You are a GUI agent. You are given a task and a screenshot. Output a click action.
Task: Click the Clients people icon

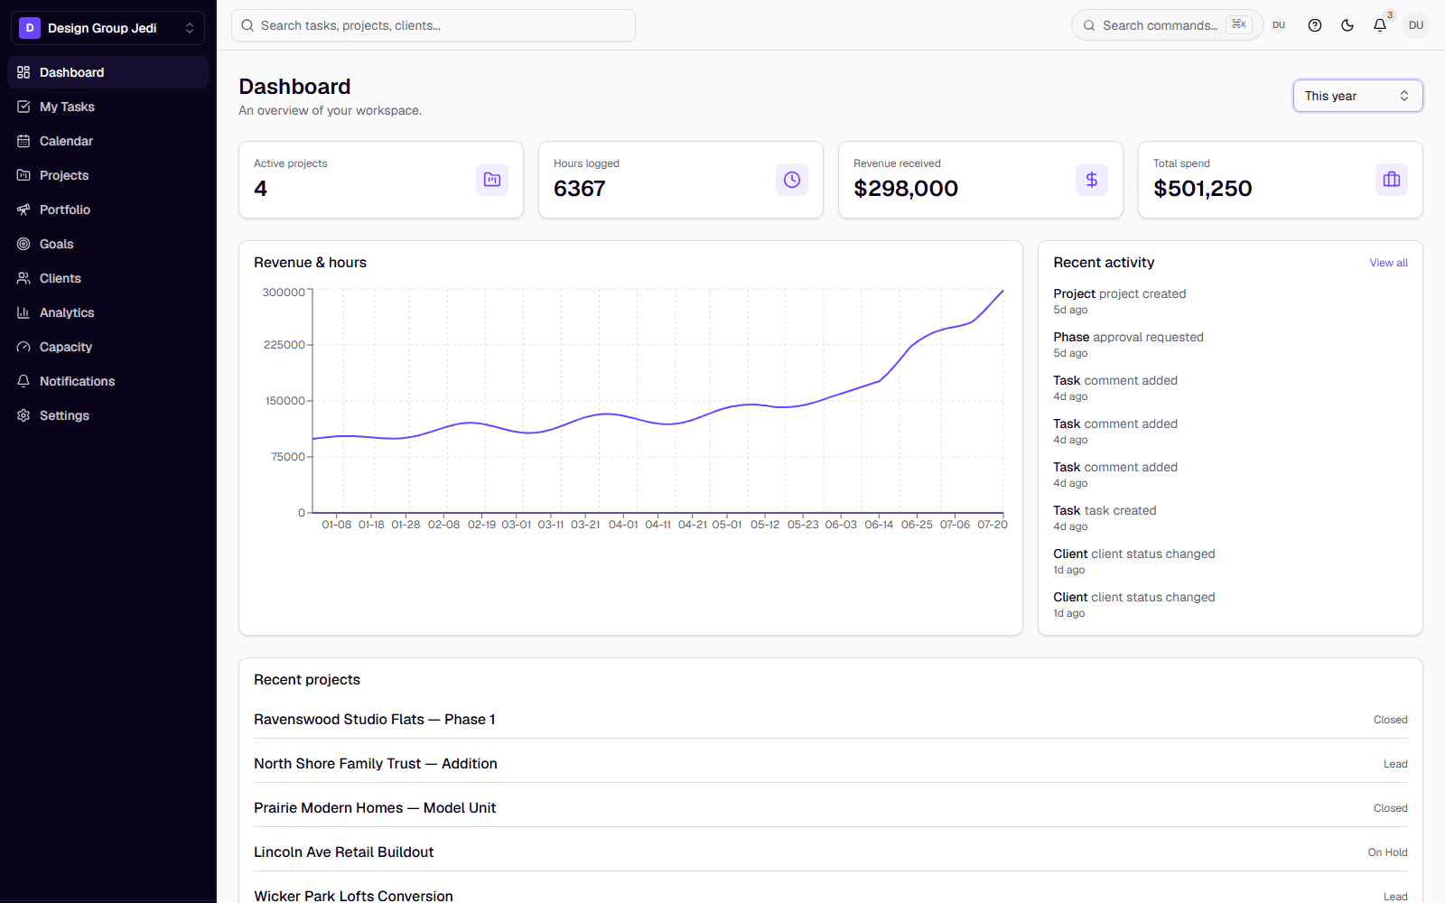click(23, 278)
